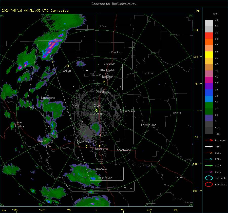Click the dBZ legend heading
Image resolution: width=228 pixels, height=213 pixels.
(x=215, y=14)
